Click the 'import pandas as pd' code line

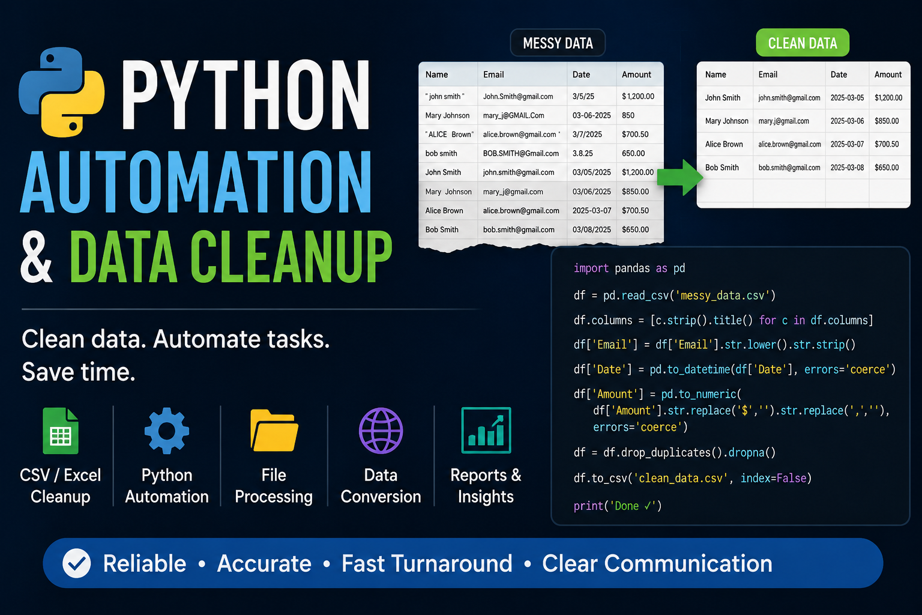(629, 268)
